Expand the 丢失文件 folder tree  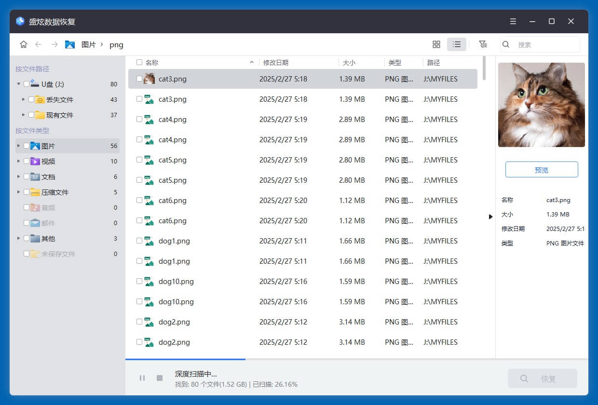[23, 99]
